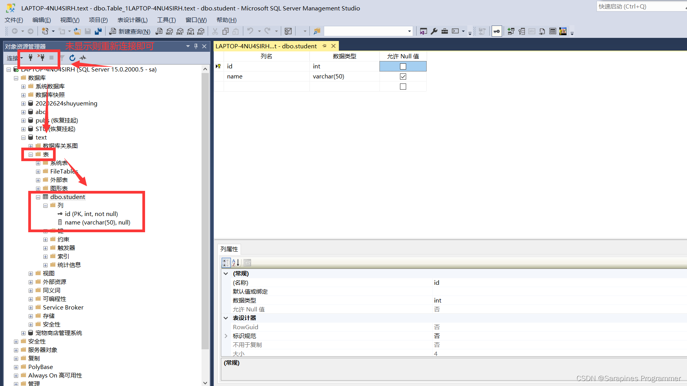This screenshot has height=386, width=687.
Task: Click the XMLA query icon
Action: coord(190,31)
